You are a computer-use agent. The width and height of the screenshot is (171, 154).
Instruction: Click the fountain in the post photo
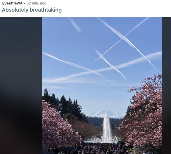(107, 129)
